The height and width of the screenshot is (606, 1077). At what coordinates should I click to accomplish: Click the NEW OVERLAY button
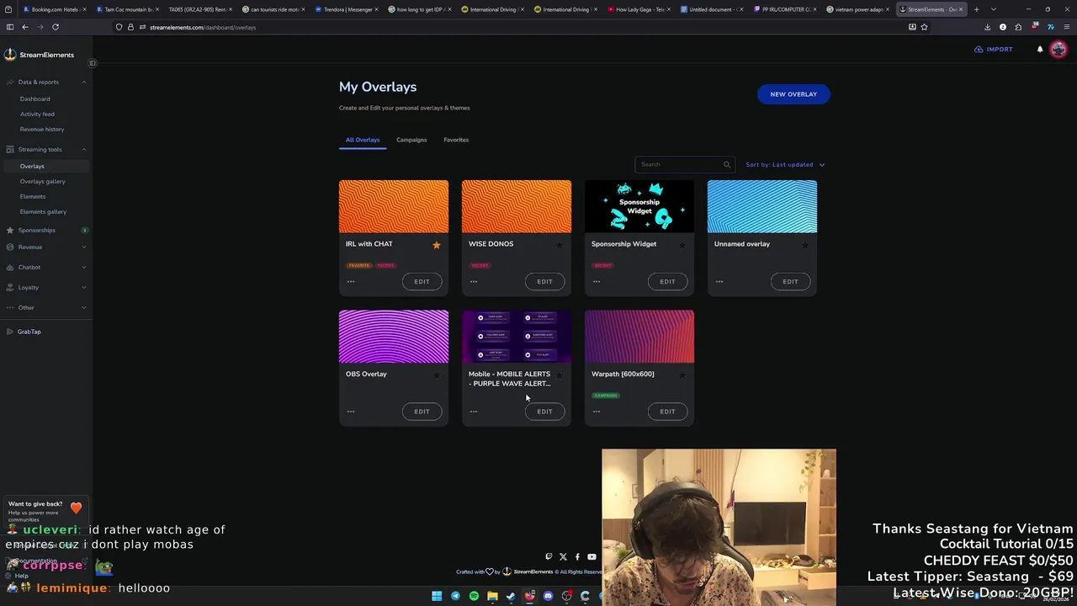(793, 94)
